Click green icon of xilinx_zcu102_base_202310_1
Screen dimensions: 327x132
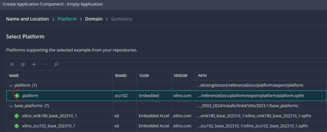[17, 126]
